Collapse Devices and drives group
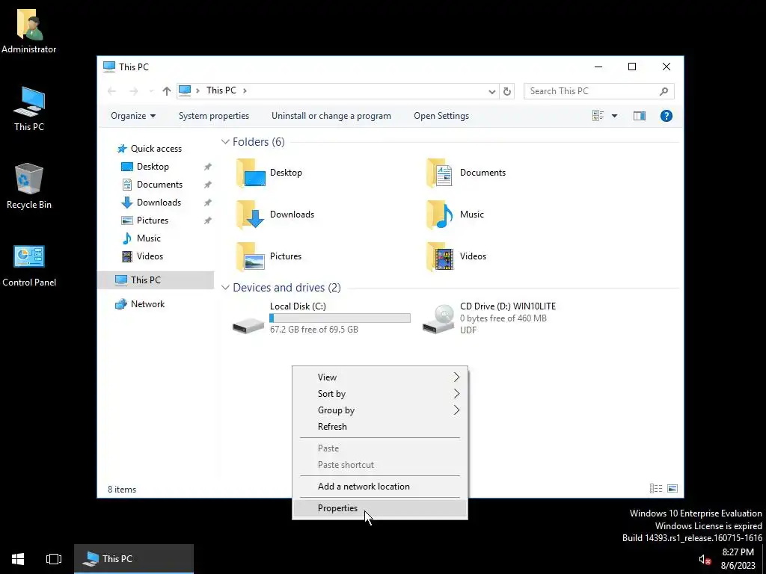Image resolution: width=766 pixels, height=574 pixels. click(225, 288)
